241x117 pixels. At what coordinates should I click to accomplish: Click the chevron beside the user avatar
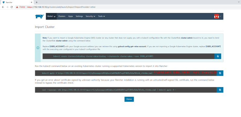(x=221, y=16)
